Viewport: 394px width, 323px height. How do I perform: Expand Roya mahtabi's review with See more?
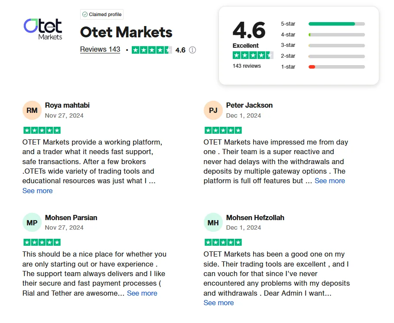coord(37,191)
